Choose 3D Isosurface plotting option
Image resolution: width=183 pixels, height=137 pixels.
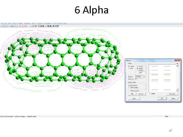[129, 88]
